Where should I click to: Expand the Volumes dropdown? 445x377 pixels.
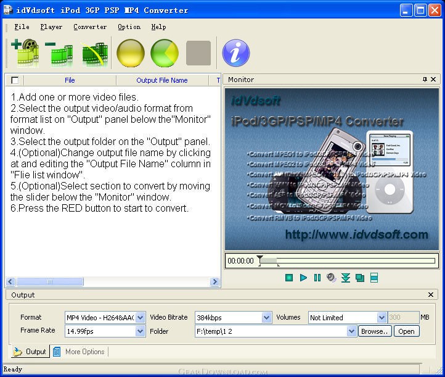pyautogui.click(x=382, y=317)
